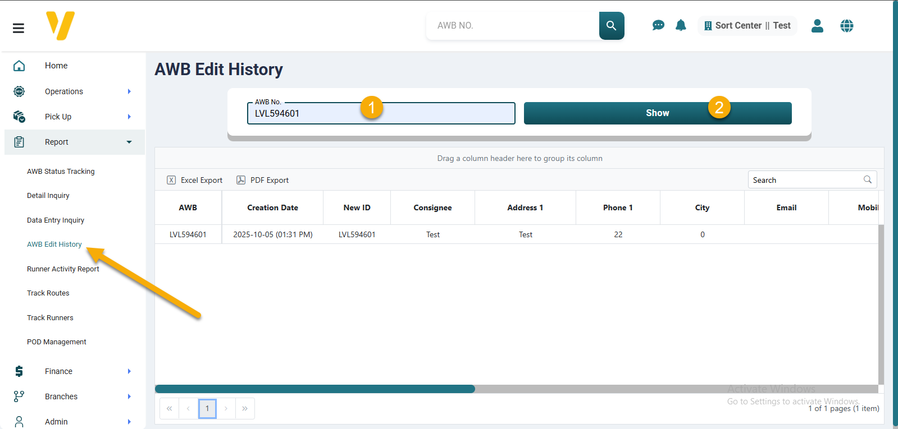Open the hamburger menu icon
The height and width of the screenshot is (429, 898).
pos(19,28)
